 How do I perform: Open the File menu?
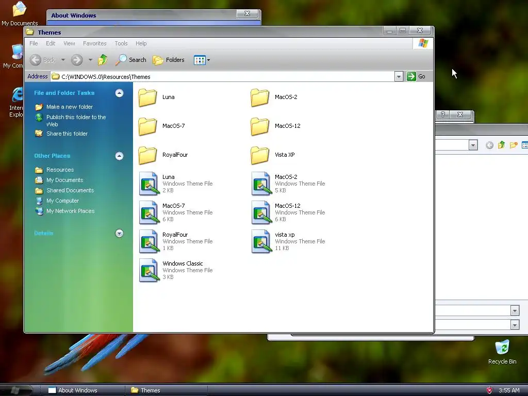click(x=34, y=43)
